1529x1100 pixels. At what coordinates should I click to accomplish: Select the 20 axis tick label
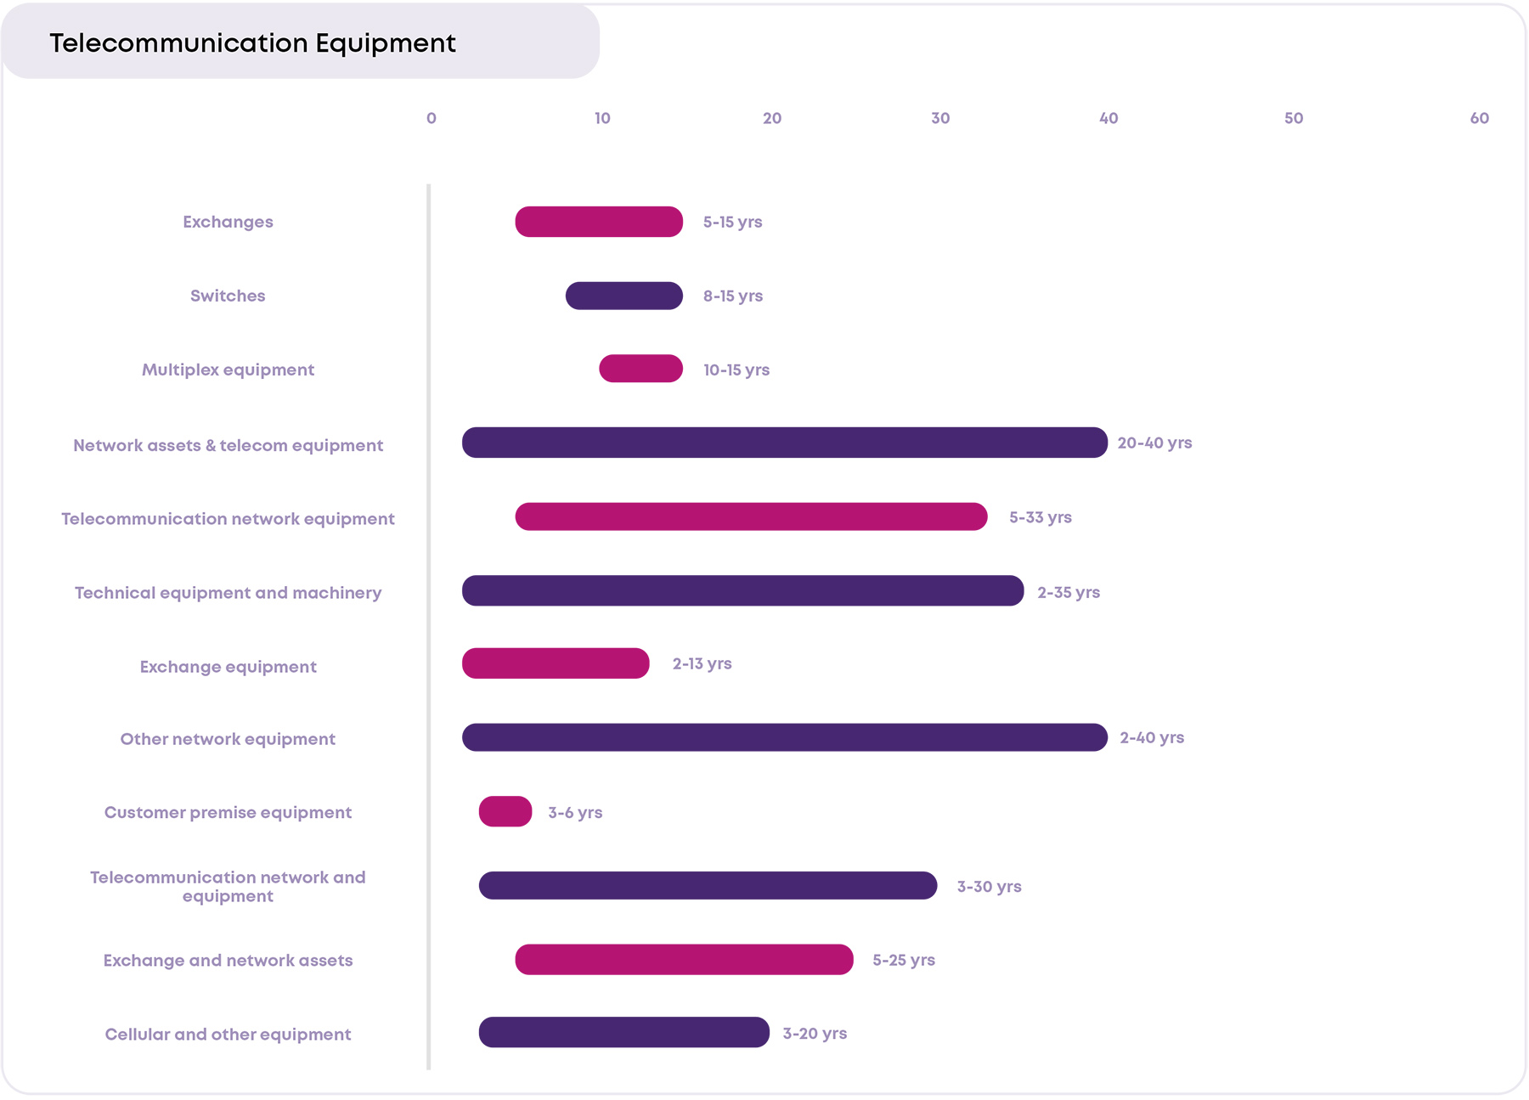point(772,118)
